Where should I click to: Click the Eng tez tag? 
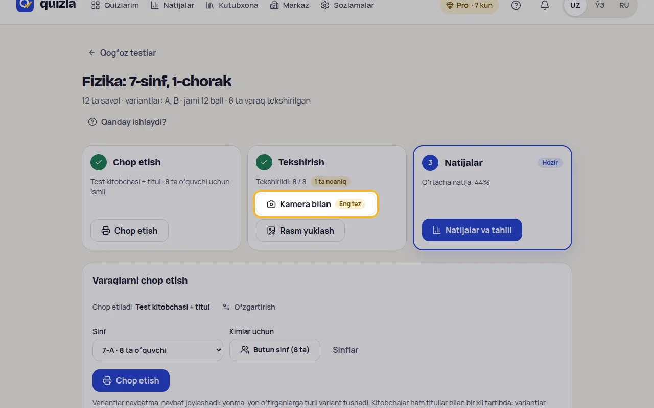tap(350, 204)
